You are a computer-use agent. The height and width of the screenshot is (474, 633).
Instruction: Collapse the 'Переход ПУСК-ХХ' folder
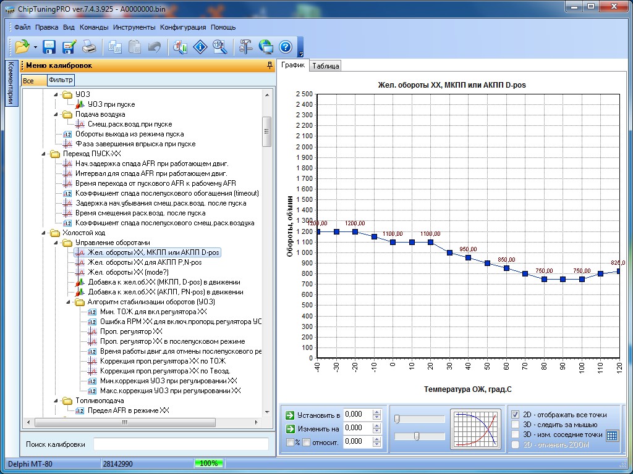coord(44,154)
